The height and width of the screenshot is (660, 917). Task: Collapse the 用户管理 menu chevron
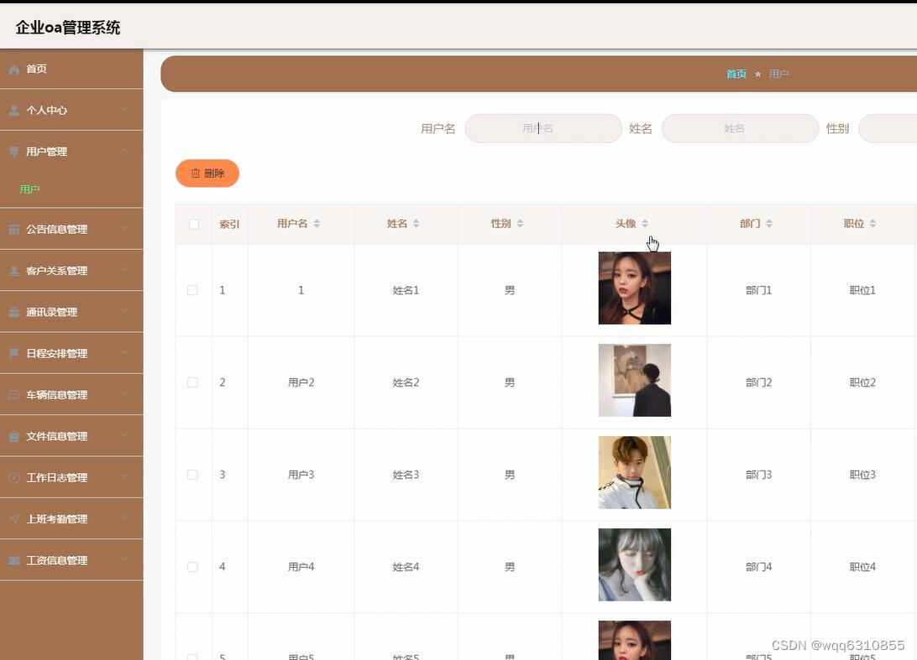[124, 151]
